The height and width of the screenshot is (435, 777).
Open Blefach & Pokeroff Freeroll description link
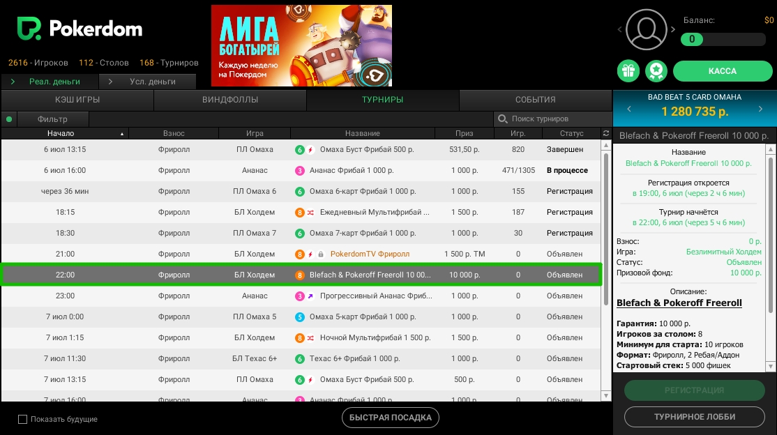[x=679, y=303]
